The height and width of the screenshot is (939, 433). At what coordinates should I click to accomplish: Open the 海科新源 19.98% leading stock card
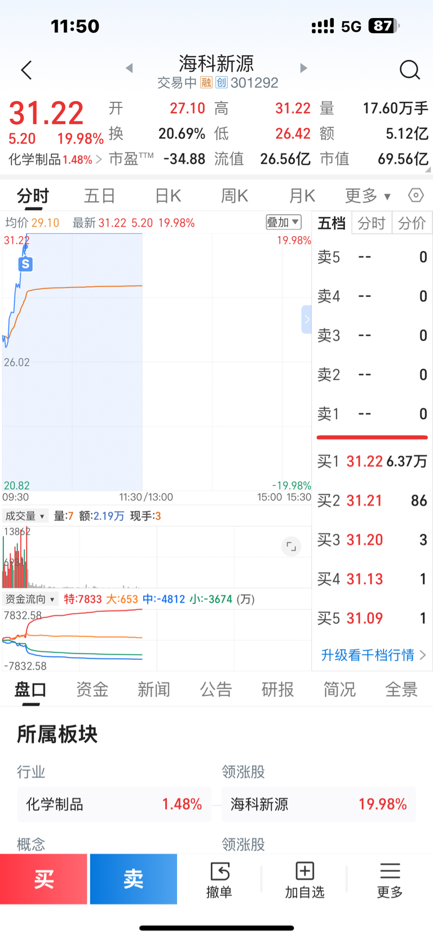[x=319, y=804]
